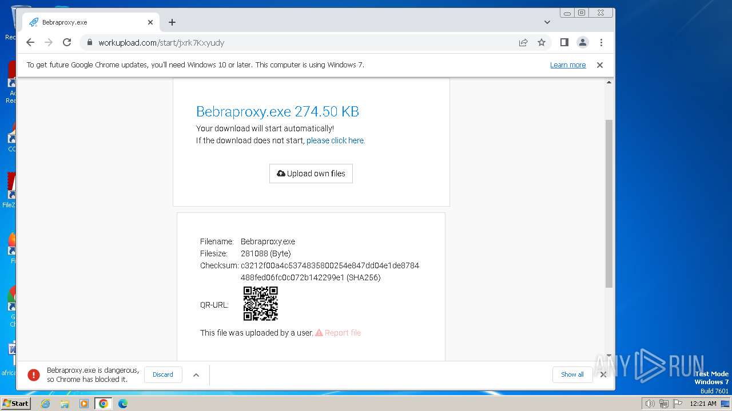Open Windows Explorer from taskbar
Viewport: 732px width, 411px height.
(65, 404)
